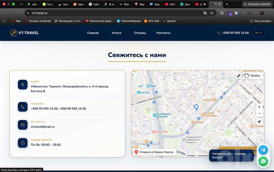This screenshot has height=172, width=274.
Task: Bookmark this page with the star icon
Action: tap(212, 13)
